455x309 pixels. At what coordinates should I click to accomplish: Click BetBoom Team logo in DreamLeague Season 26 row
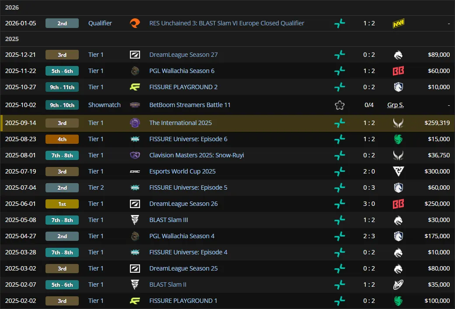coord(399,204)
